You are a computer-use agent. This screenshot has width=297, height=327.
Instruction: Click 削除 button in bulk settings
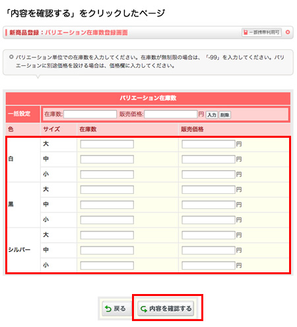224,115
